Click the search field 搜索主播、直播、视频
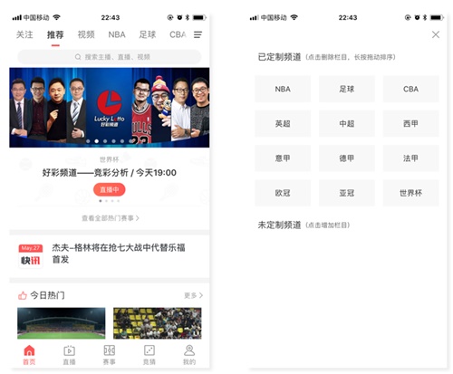453x374 pixels. [110, 57]
